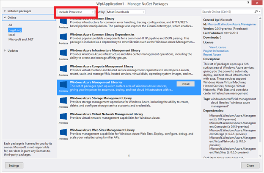Open the Settings button
Image resolution: width=264 pixels, height=173 pixels.
(x=14, y=165)
